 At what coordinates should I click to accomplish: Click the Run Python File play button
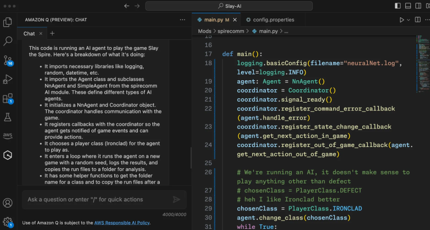pyautogui.click(x=401, y=20)
